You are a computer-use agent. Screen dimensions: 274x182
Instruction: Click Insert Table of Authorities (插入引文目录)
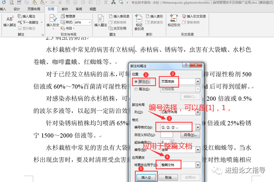click(194, 16)
